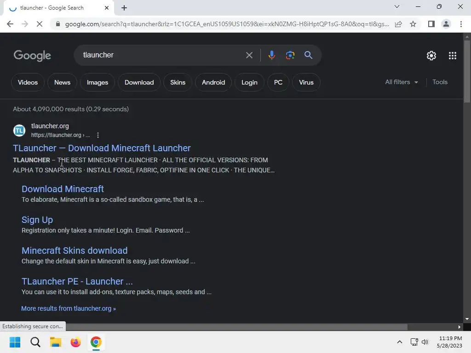471x353 pixels.
Task: Toggle the browser side panel
Action: [431, 24]
